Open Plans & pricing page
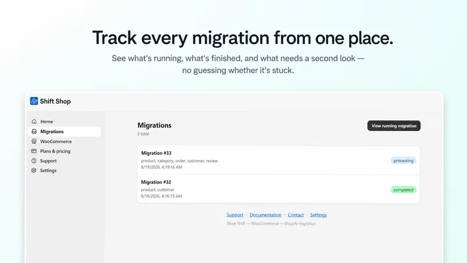Viewport: 467px width, 263px height. (x=64, y=151)
